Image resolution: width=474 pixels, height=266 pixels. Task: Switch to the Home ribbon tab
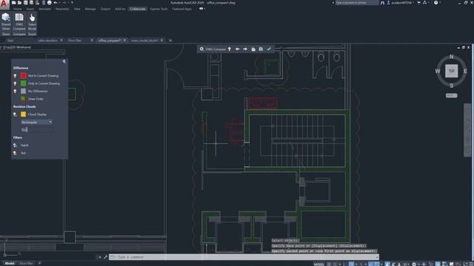(x=18, y=9)
